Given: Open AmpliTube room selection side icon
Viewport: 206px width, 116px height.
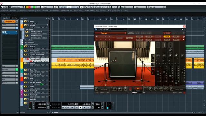Looking at the screenshot, I should (153, 69).
